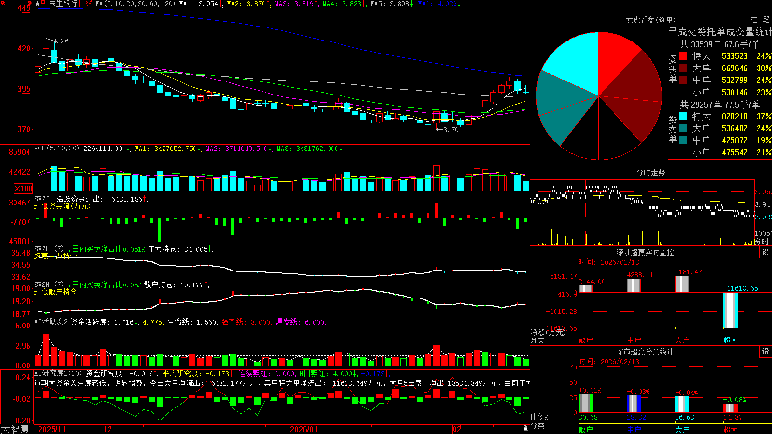
Task: Click the X100 volume multiplier box
Action: point(24,189)
